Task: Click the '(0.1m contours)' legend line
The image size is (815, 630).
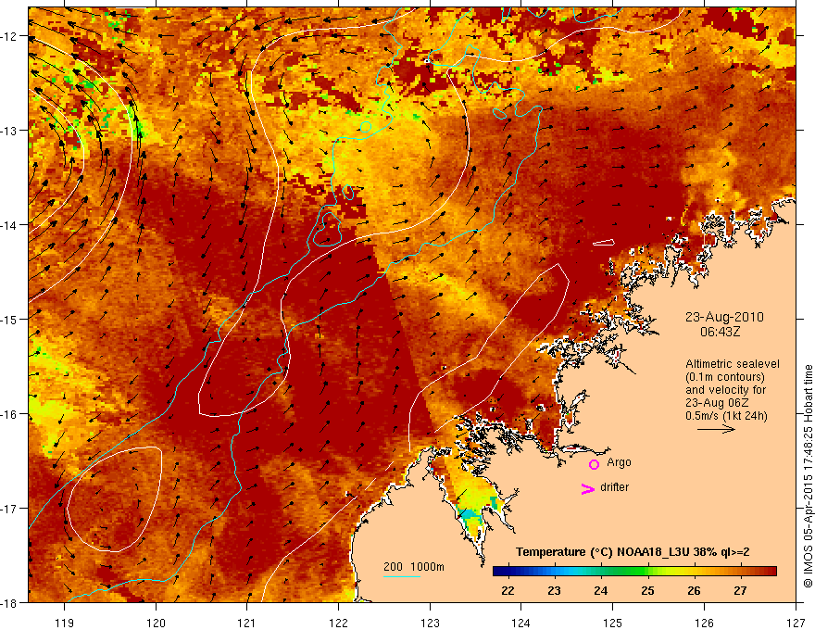Action: pyautogui.click(x=725, y=377)
